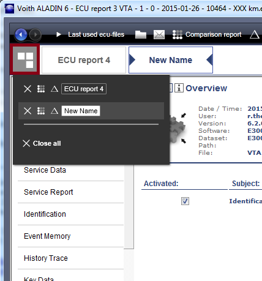Image resolution: width=262 pixels, height=281 pixels.
Task: Click the triangle warning icon in top toolbar
Action: [254, 34]
